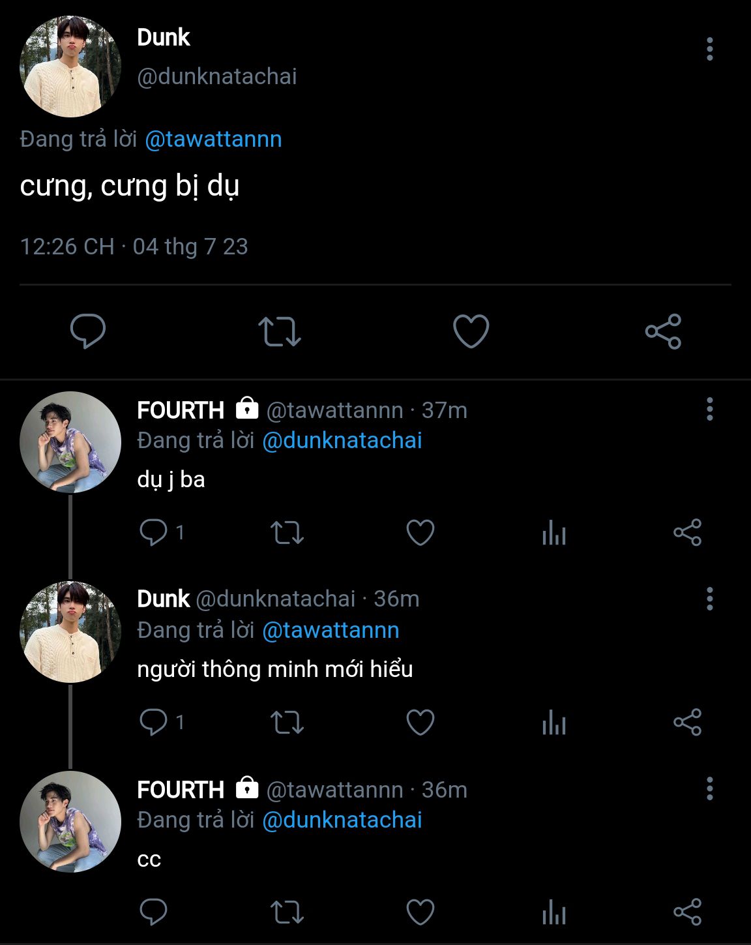View analytics for the "cc" reply
Image resolution: width=751 pixels, height=945 pixels.
pyautogui.click(x=553, y=912)
